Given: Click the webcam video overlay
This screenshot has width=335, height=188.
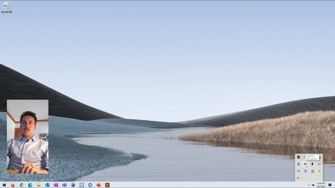Looking at the screenshot, I should click(28, 137).
